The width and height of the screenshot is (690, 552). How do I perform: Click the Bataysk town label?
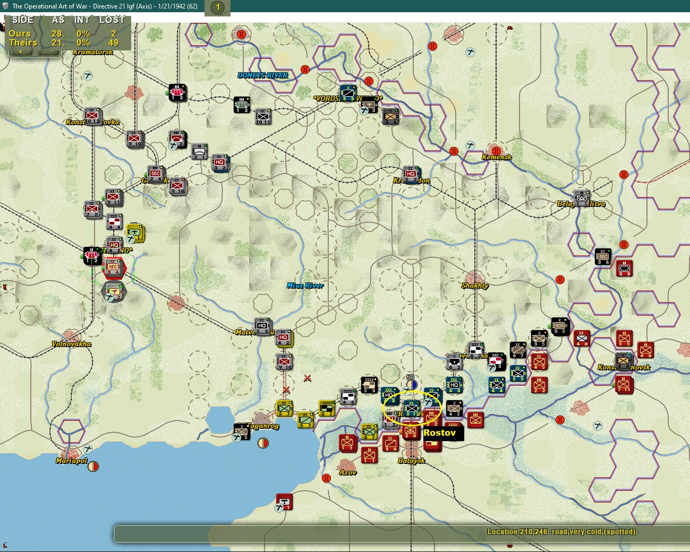click(412, 461)
